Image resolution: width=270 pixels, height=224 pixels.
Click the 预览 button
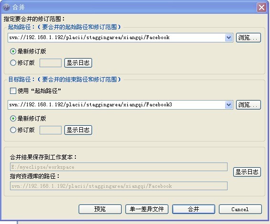100,209
